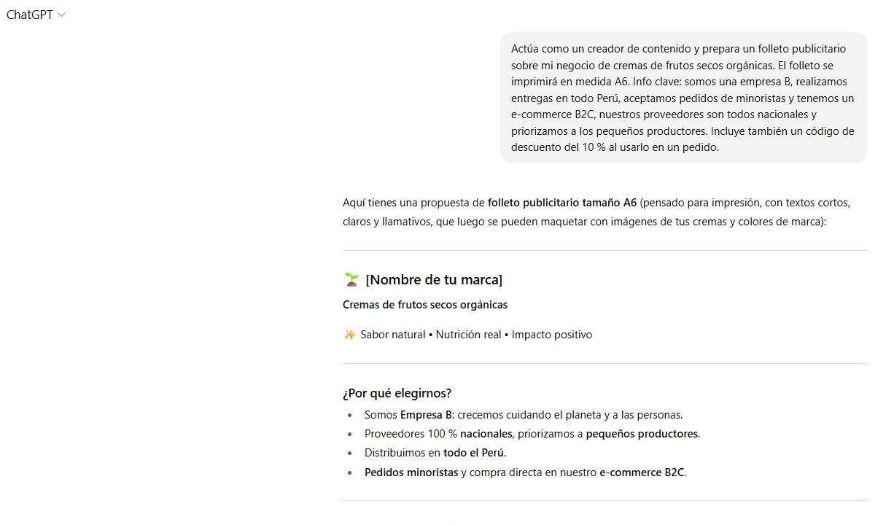The height and width of the screenshot is (525, 894).
Task: Click the bold e-commerce B2C text in the list
Action: coord(642,472)
